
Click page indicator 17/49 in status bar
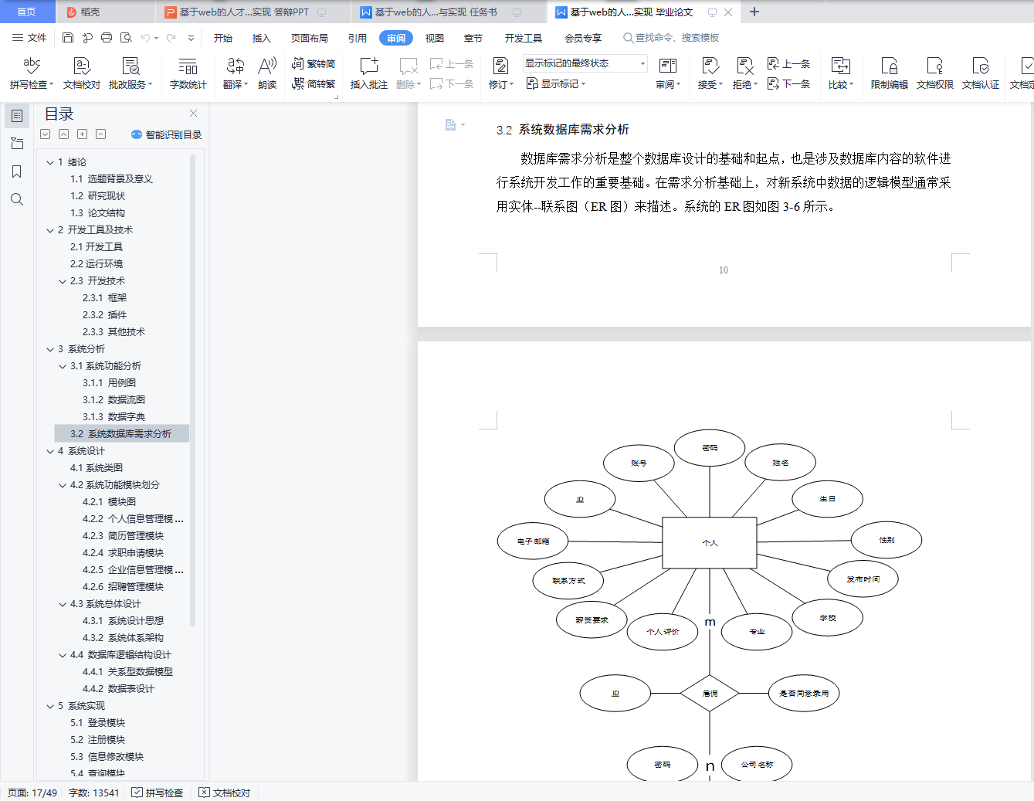point(32,793)
